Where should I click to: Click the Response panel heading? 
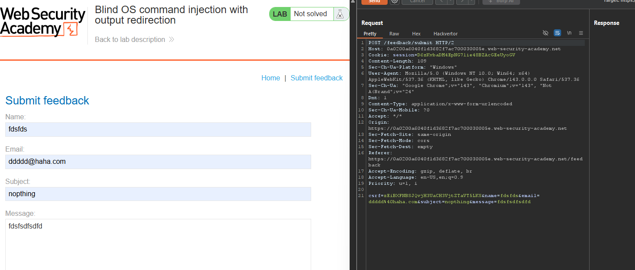[607, 23]
